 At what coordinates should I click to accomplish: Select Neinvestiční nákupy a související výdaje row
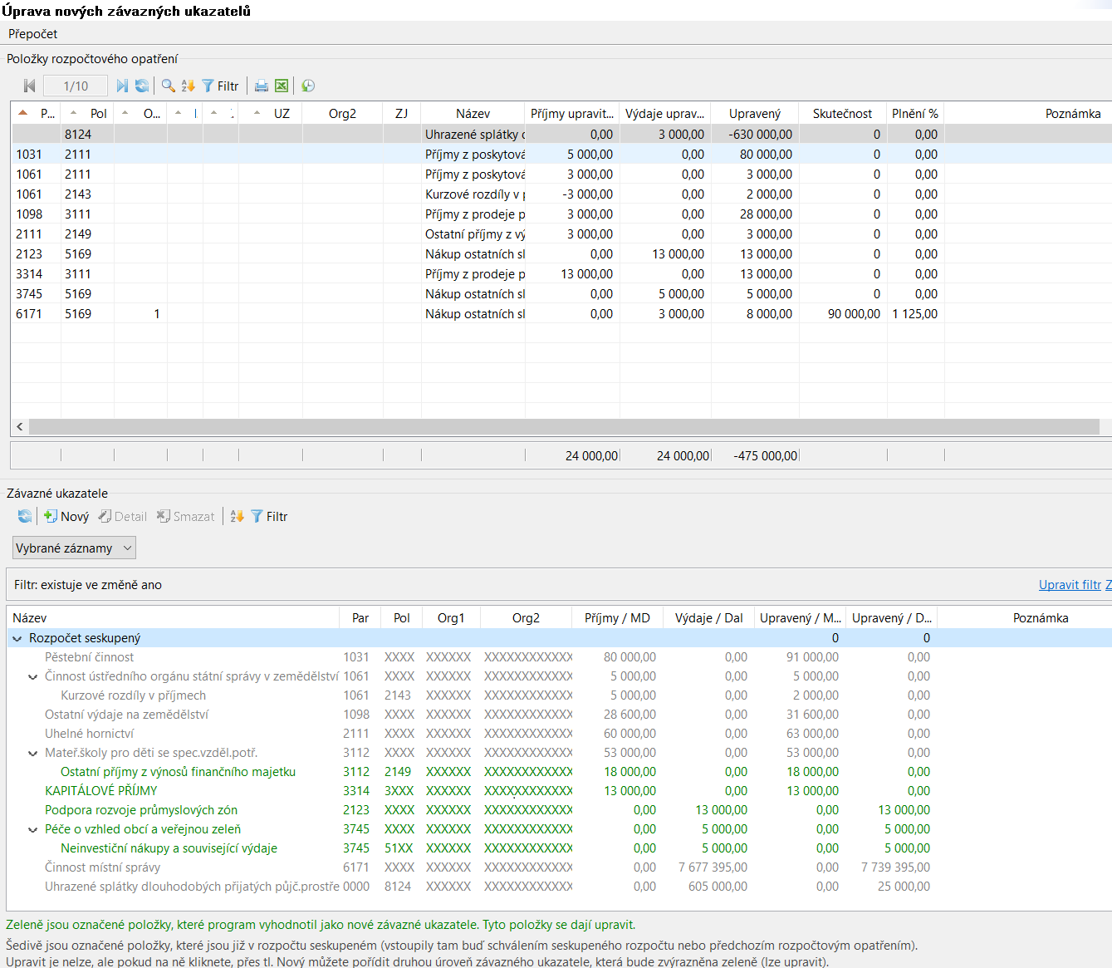pyautogui.click(x=559, y=848)
